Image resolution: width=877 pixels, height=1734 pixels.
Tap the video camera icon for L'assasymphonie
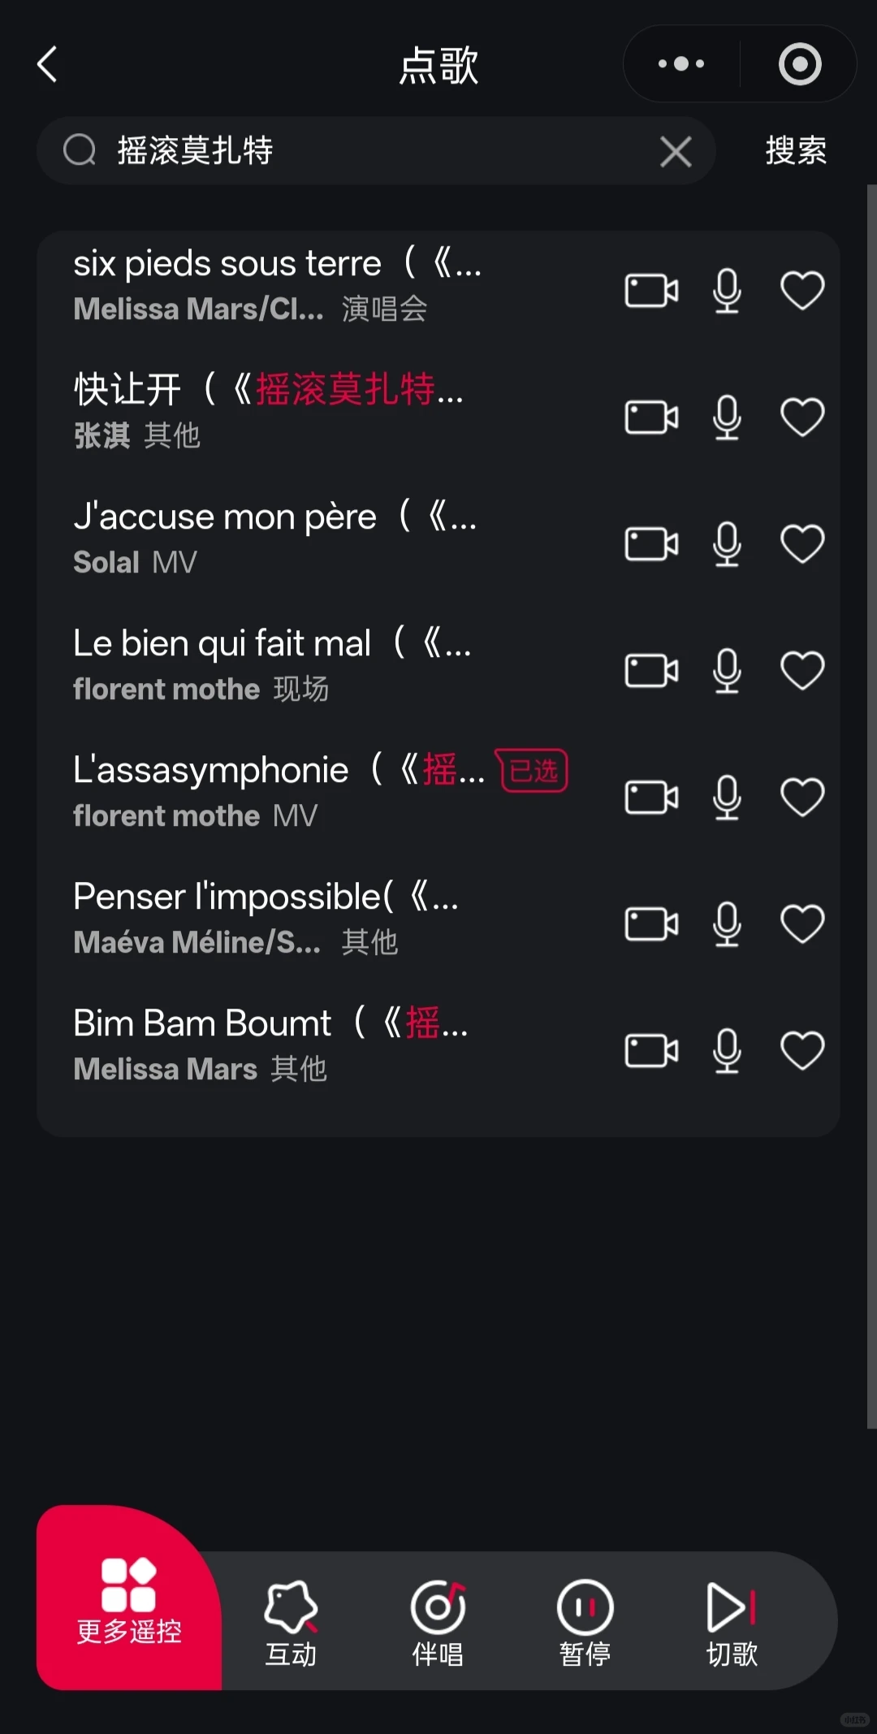tap(651, 797)
